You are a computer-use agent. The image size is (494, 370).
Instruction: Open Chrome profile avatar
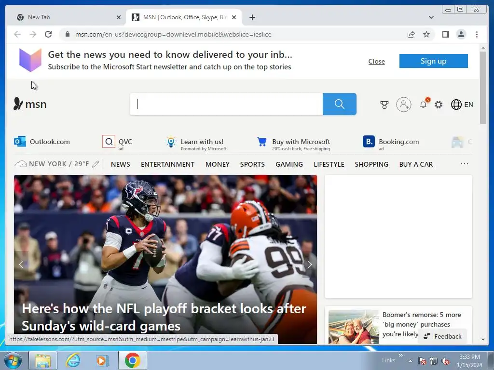coord(461,34)
